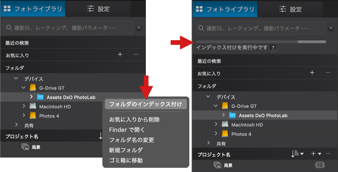
Task: Select Macintosh HD disk icon, left panel
Action: click(x=33, y=106)
